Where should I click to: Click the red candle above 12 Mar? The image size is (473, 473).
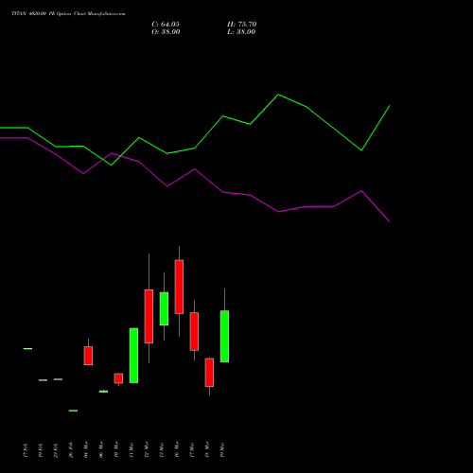(149, 316)
